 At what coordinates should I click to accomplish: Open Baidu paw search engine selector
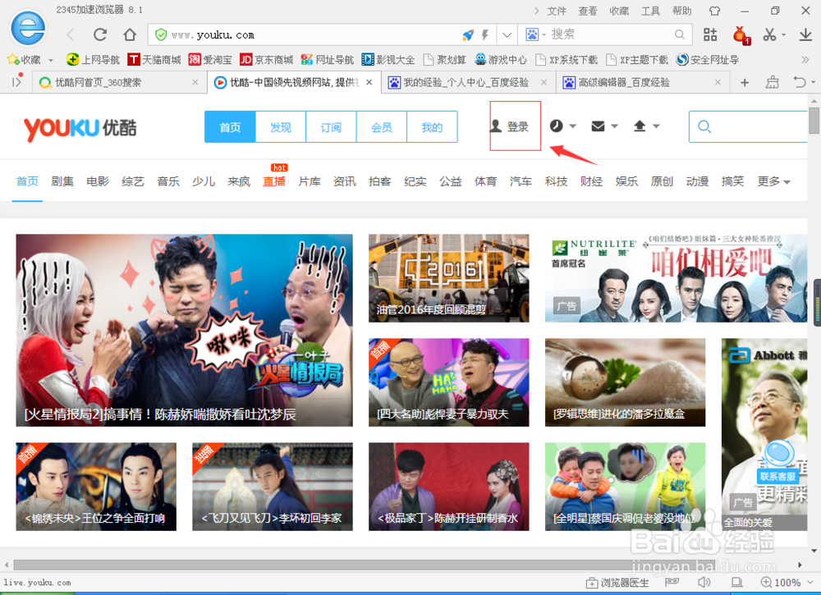[x=535, y=34]
